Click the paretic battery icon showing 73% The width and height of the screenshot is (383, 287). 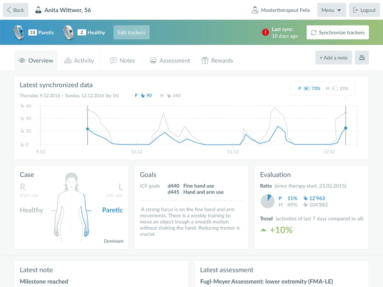[x=307, y=88]
